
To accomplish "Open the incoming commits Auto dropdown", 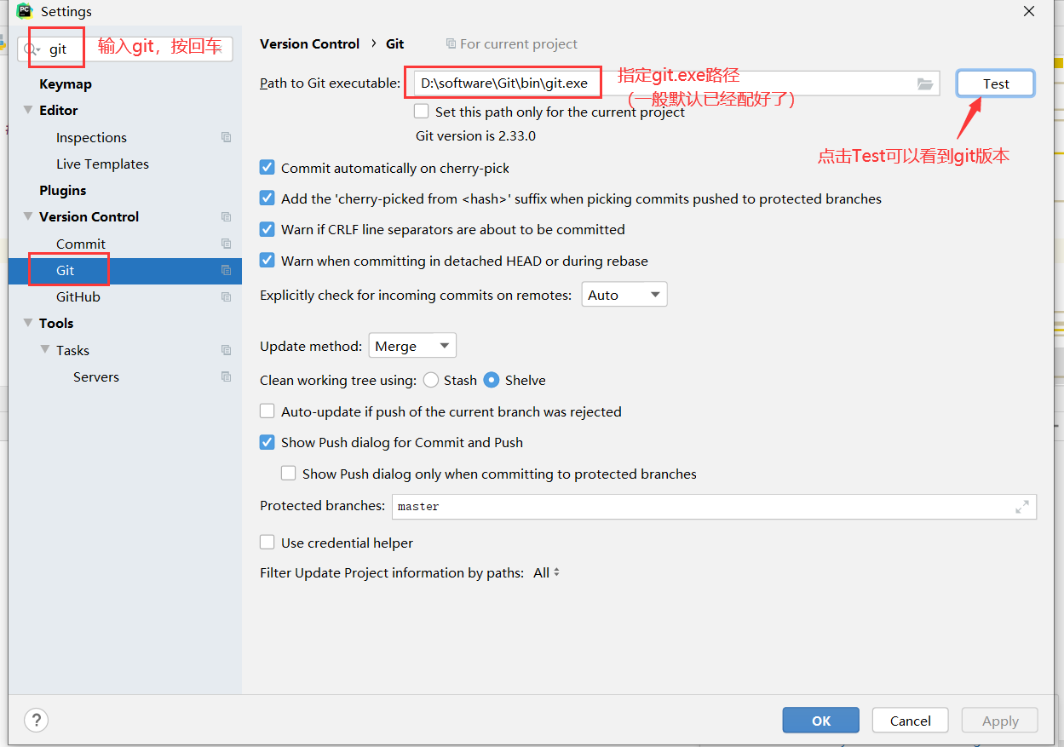I will (x=624, y=295).
